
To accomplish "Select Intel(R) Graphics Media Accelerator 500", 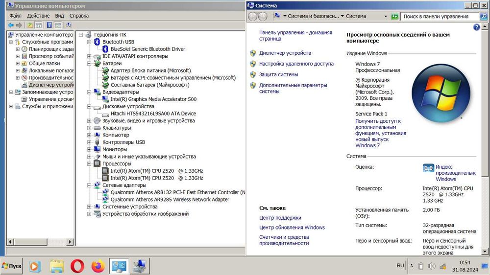I will (153, 99).
